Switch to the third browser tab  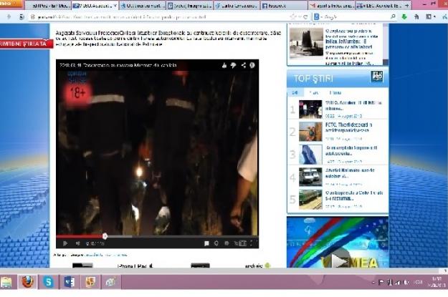pyautogui.click(x=143, y=6)
